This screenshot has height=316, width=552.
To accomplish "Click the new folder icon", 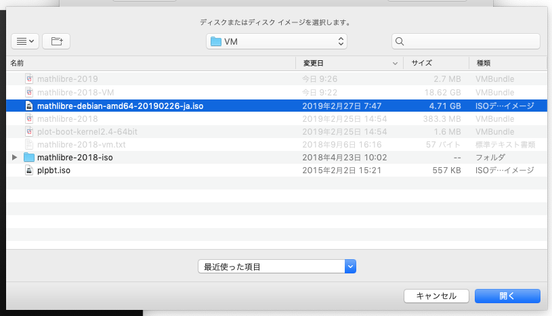I will click(x=56, y=41).
